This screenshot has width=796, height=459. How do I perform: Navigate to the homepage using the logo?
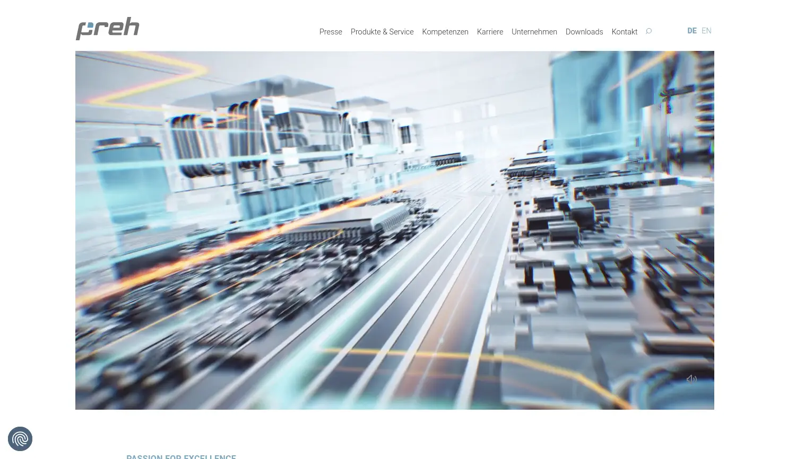tap(107, 29)
